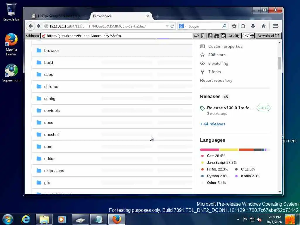Image resolution: width=300 pixels, height=225 pixels.
Task: Click the C++ 28.4% language entry
Action: (216, 156)
